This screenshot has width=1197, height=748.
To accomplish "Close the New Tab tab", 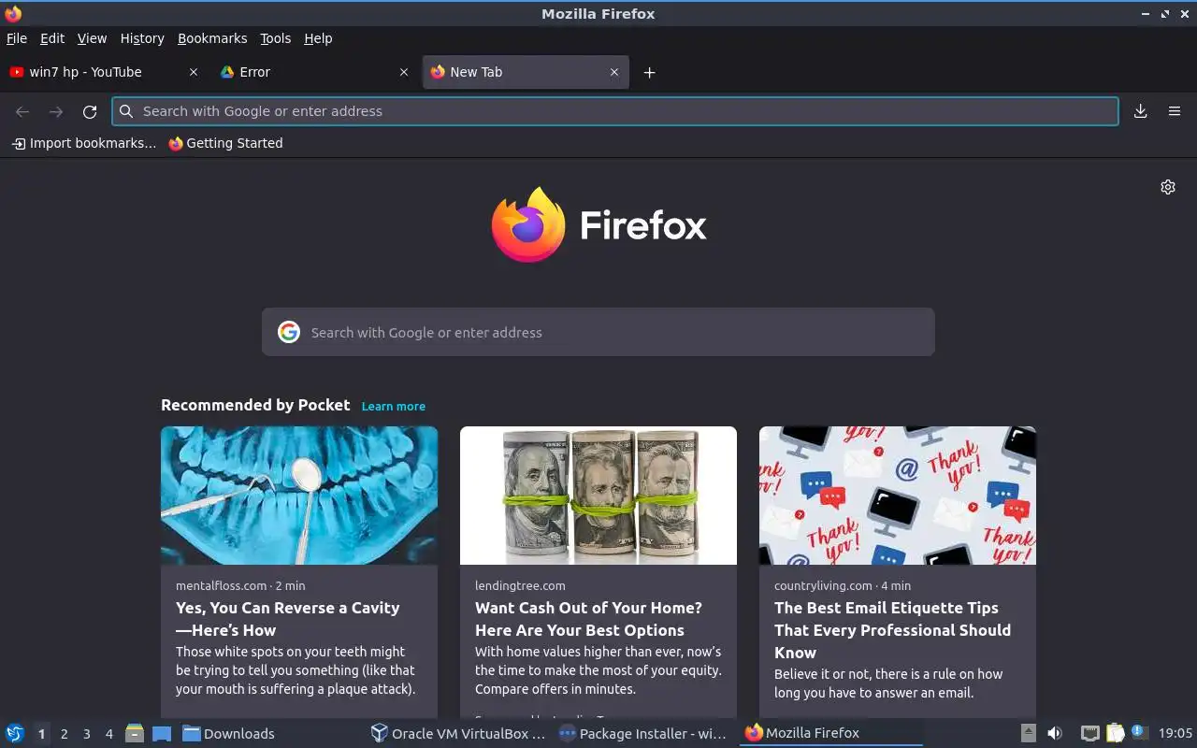I will click(x=614, y=72).
